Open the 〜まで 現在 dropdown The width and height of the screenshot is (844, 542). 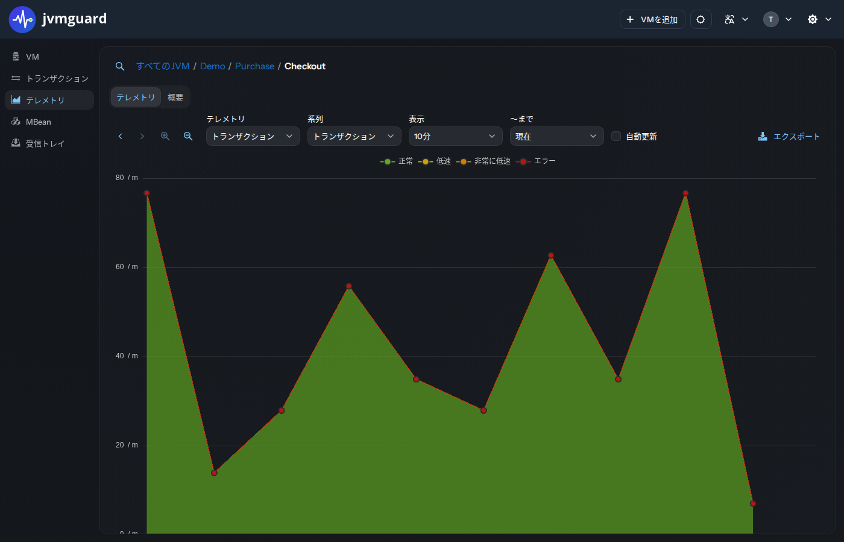pyautogui.click(x=557, y=136)
